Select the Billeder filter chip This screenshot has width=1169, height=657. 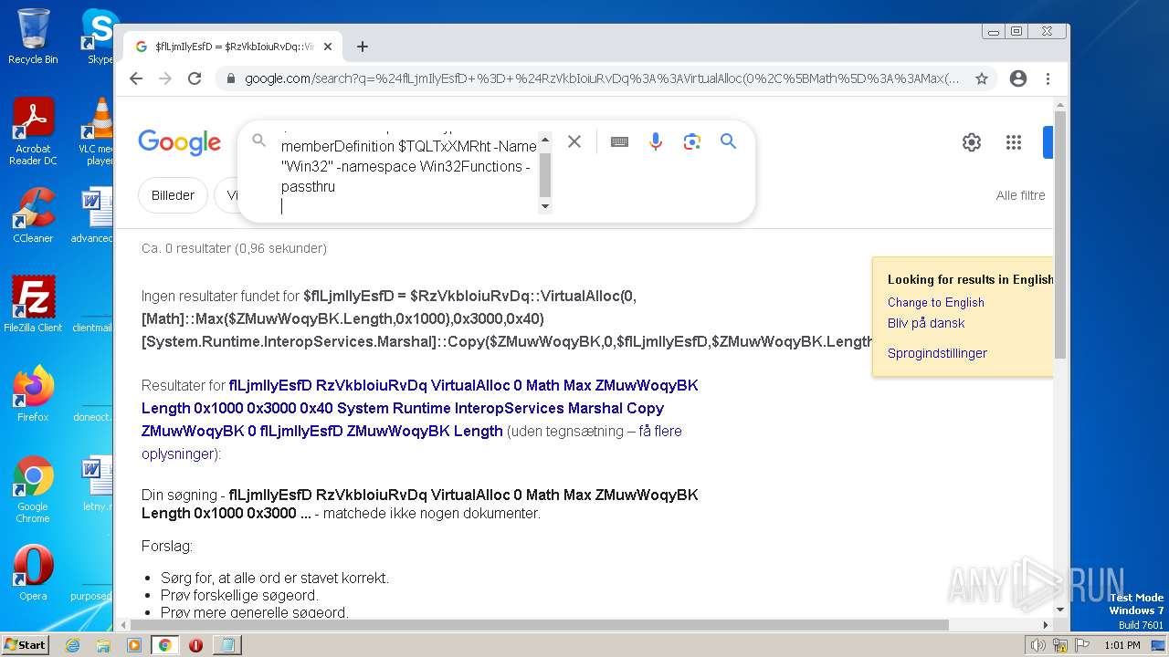(x=173, y=195)
